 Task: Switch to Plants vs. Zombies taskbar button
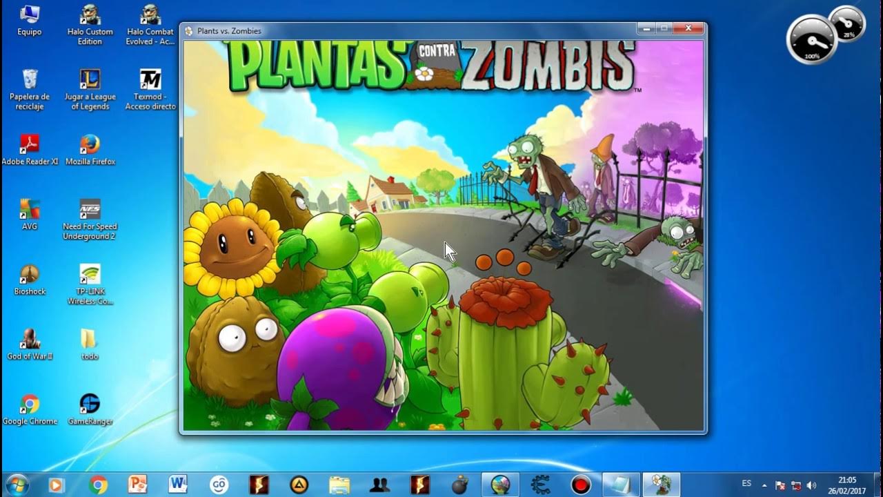click(662, 485)
